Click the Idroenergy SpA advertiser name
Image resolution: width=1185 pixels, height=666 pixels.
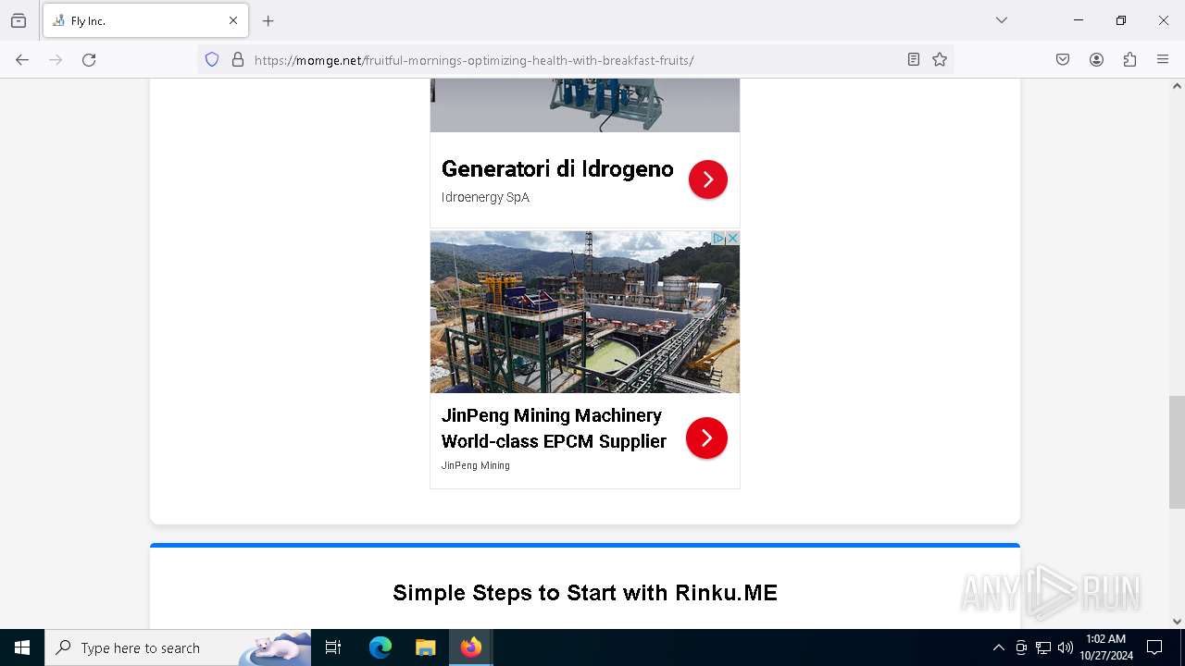point(485,197)
